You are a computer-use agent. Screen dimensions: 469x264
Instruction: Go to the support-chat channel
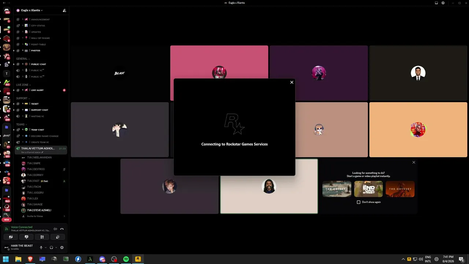coord(41,110)
